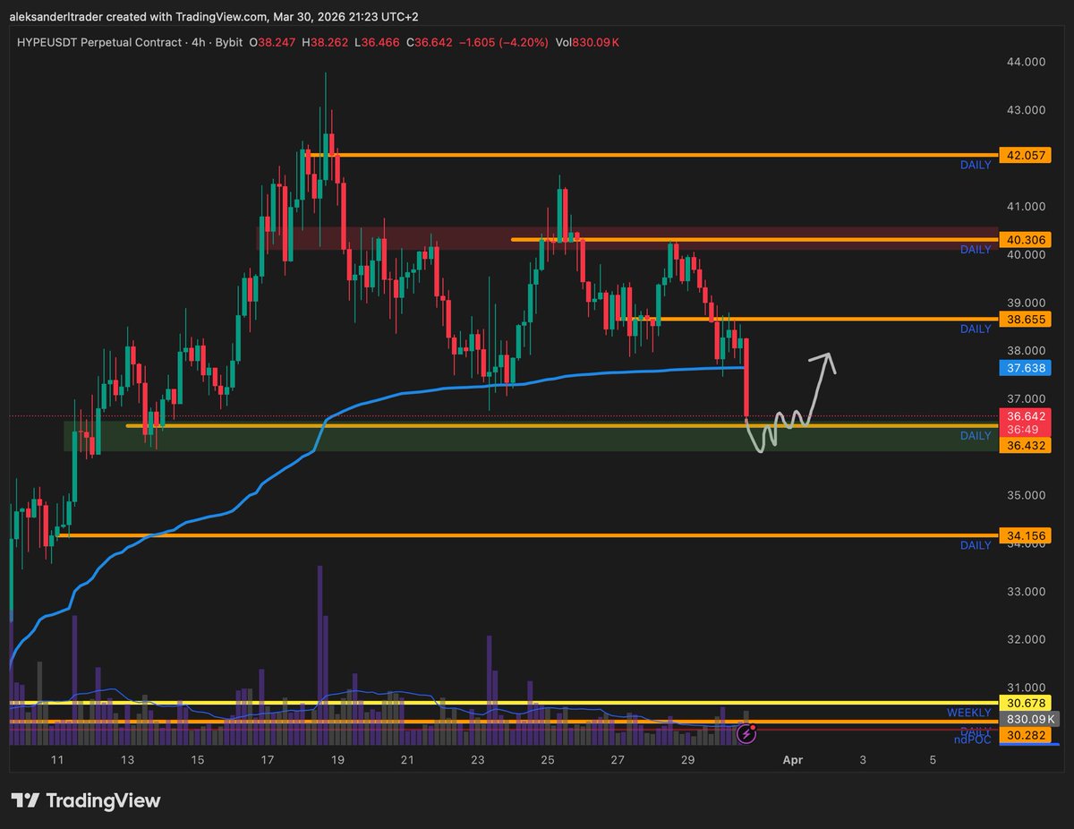The width and height of the screenshot is (1074, 829).
Task: Click the orange 42.057 price level tag
Action: click(1026, 155)
